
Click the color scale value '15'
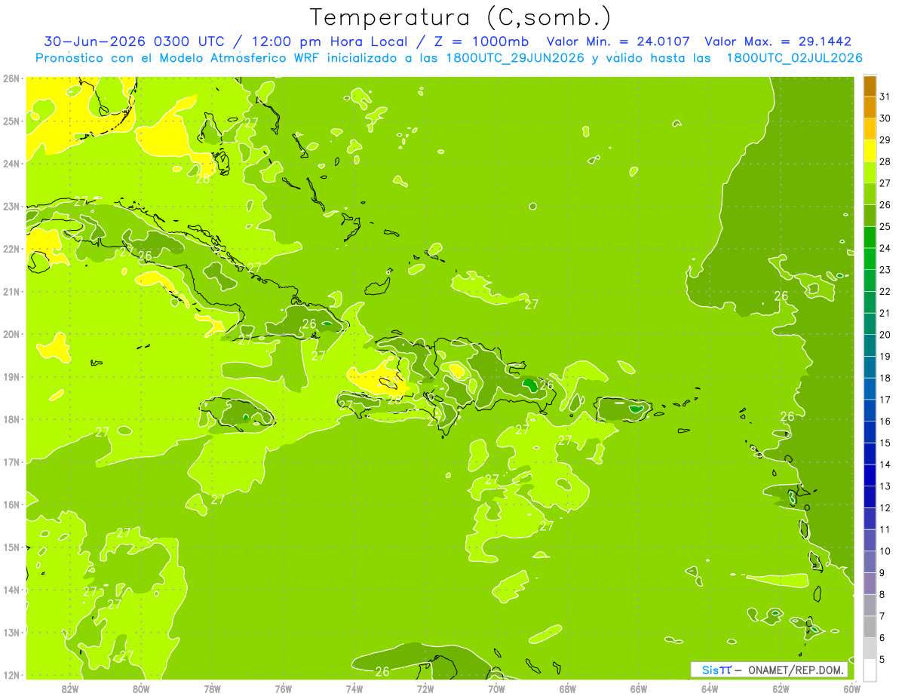(x=885, y=443)
